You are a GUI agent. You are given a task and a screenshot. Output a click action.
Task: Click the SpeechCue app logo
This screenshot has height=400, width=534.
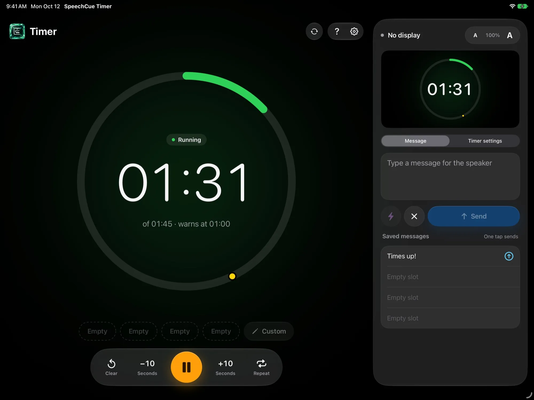(17, 31)
